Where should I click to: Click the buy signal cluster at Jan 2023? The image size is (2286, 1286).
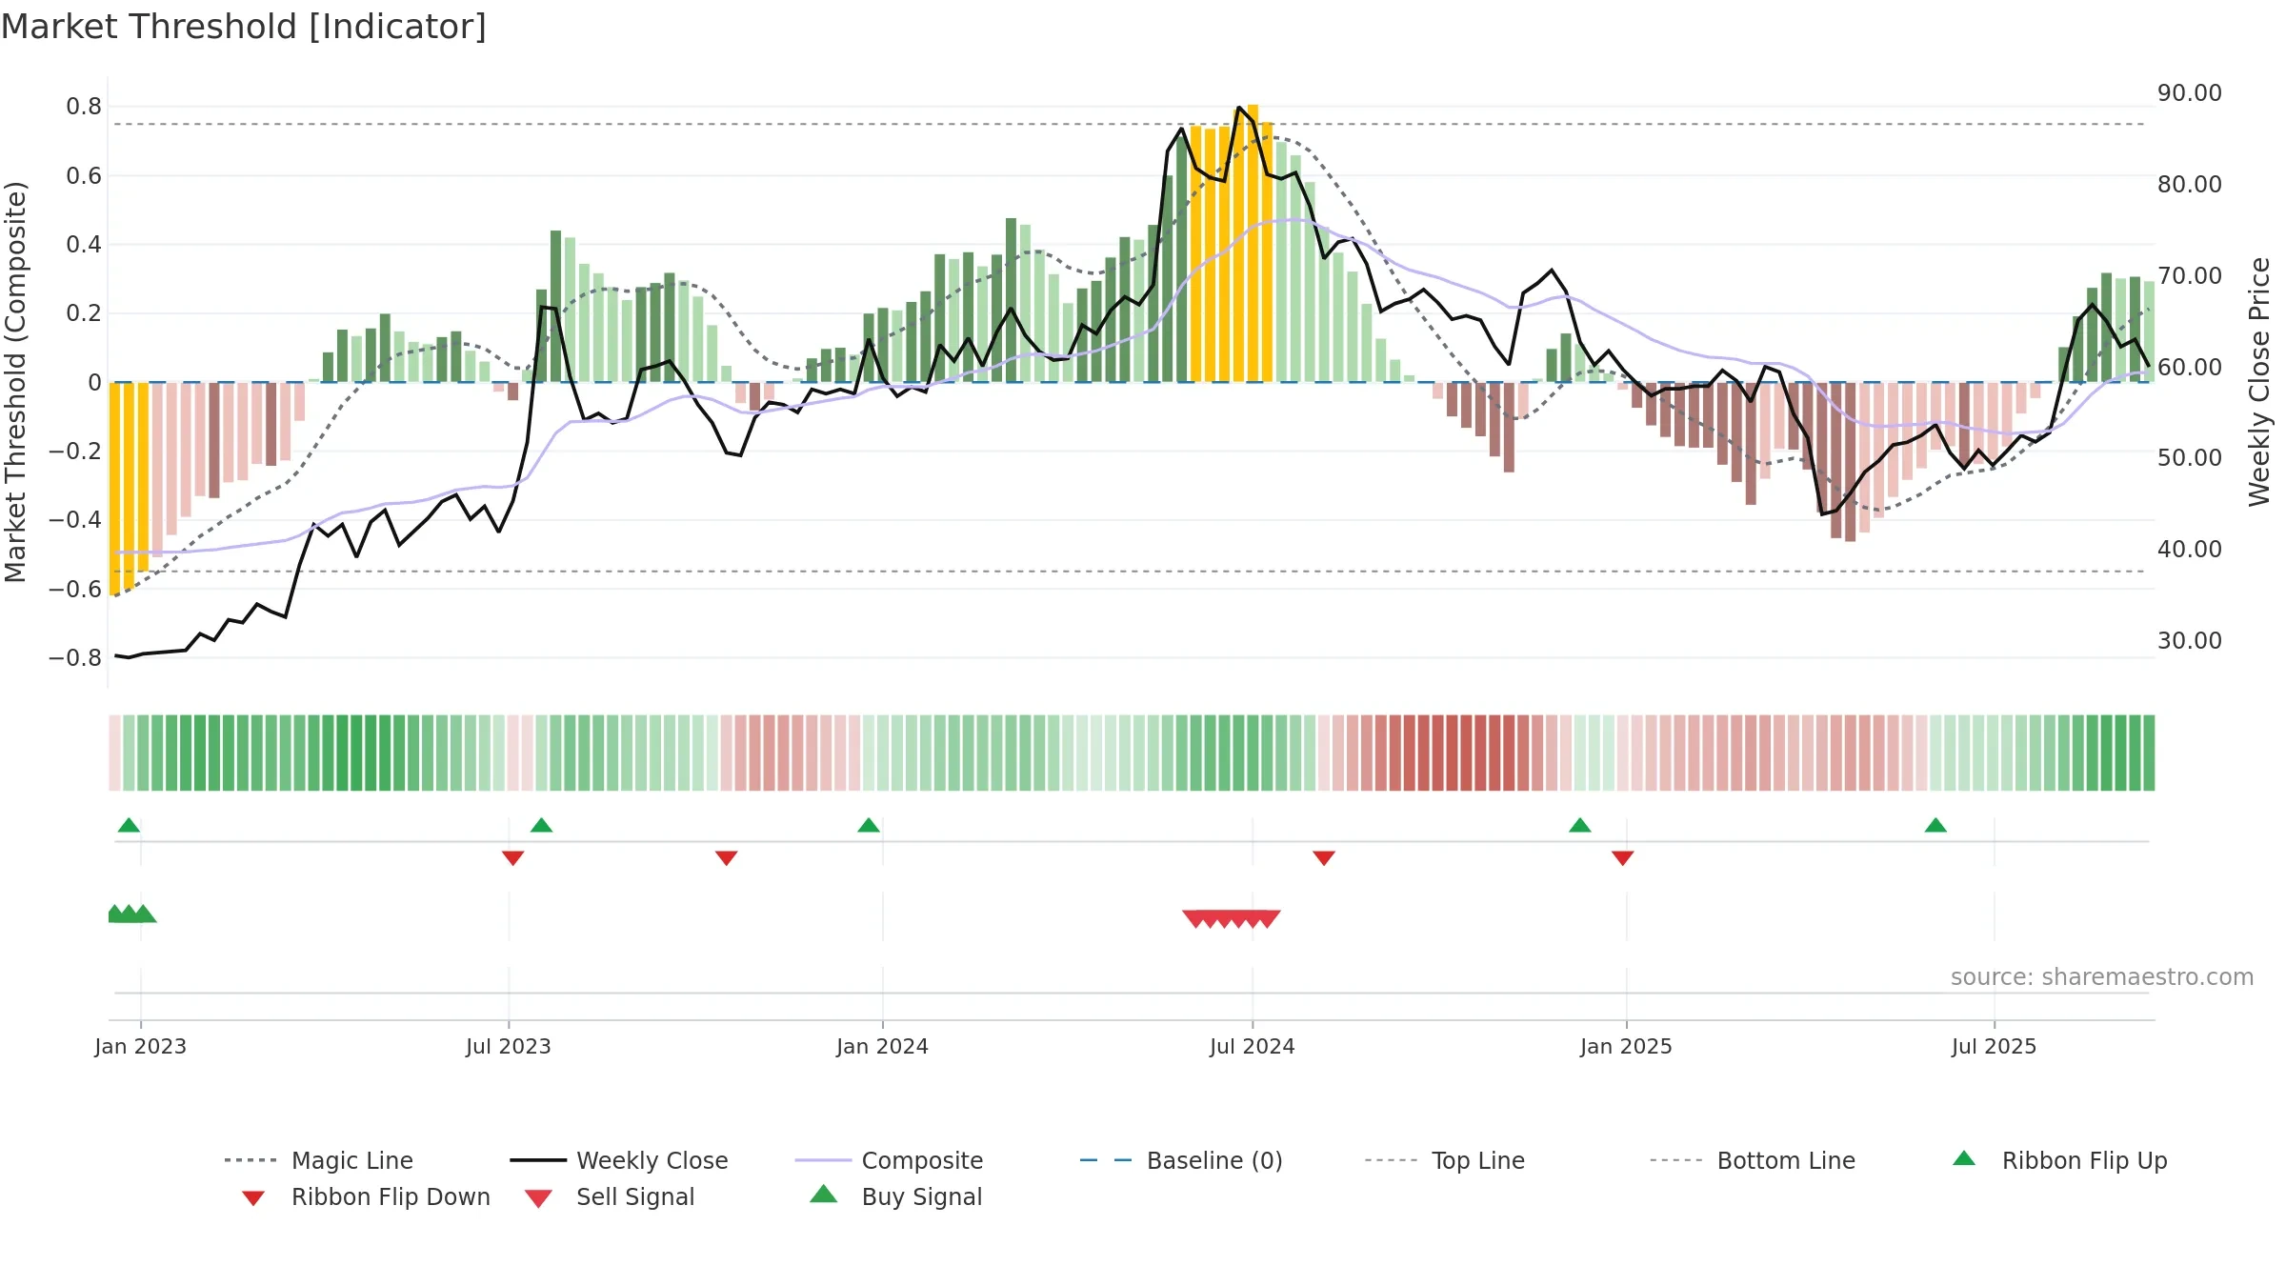[131, 914]
